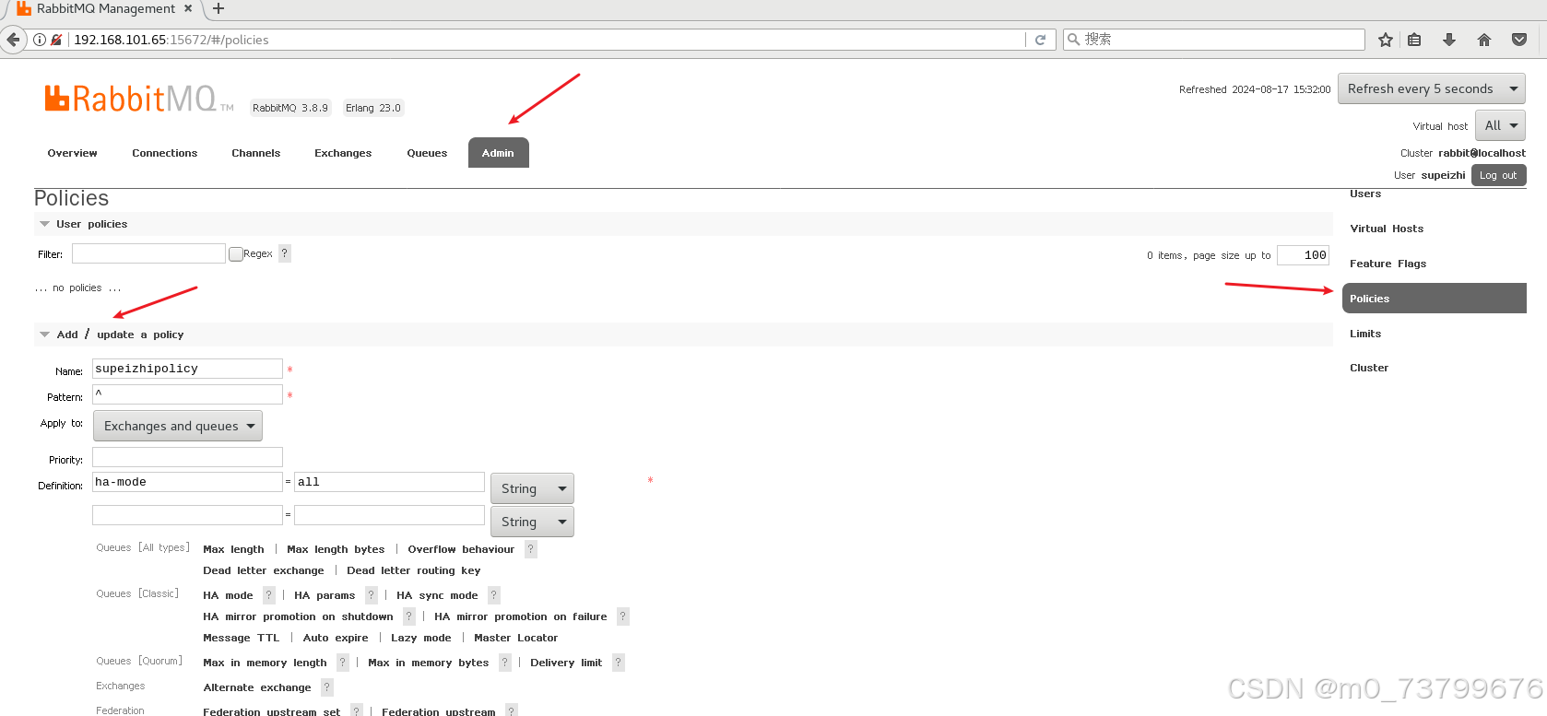Viewport: 1547px width, 716px height.
Task: Open a new browser tab with plus
Action: [x=218, y=9]
